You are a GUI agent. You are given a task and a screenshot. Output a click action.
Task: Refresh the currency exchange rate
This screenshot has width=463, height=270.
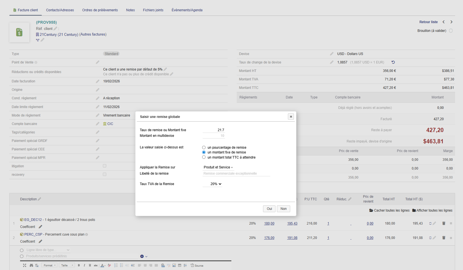point(393,62)
